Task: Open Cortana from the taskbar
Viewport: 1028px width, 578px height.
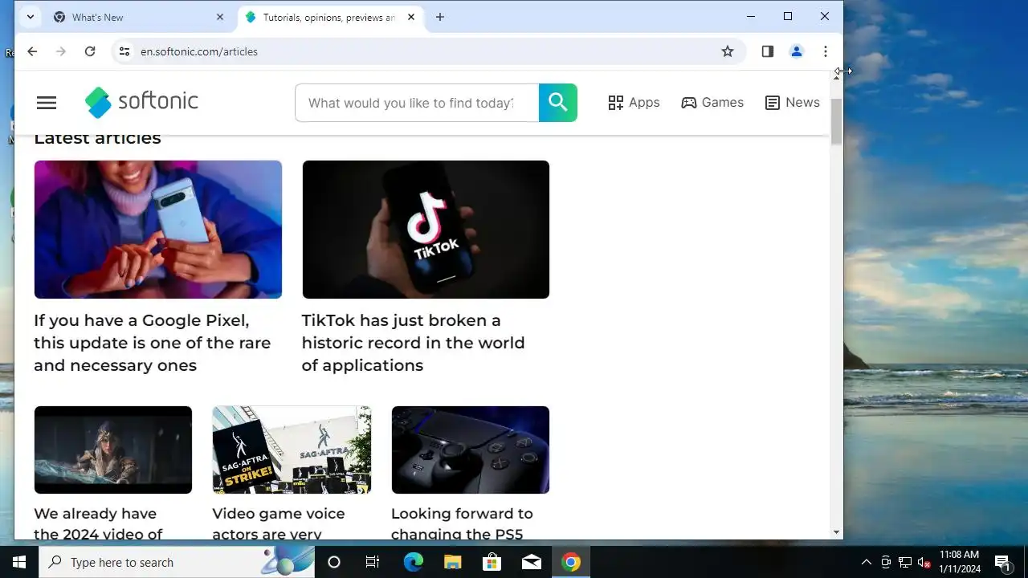Action: pos(334,562)
